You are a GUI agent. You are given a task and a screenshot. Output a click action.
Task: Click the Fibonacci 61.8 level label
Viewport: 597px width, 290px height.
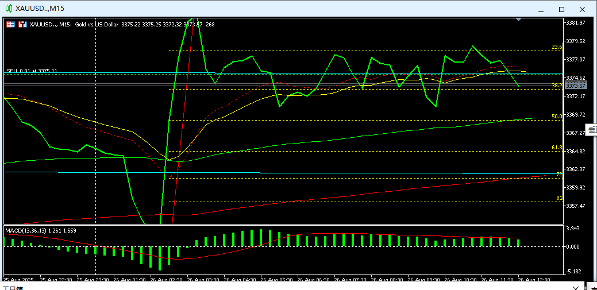[x=557, y=147]
